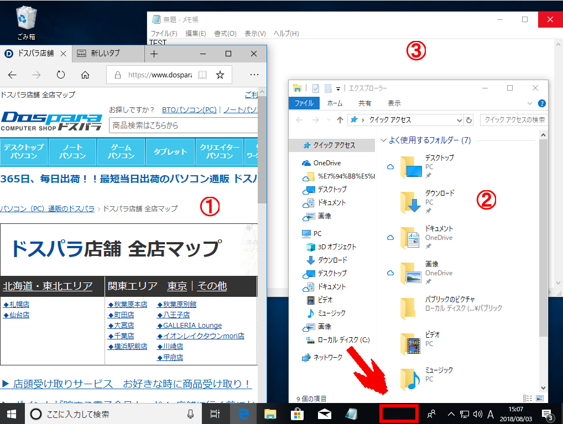563x424 pixels.
Task: Open GALLERIA Lounge store link
Action: [190, 326]
